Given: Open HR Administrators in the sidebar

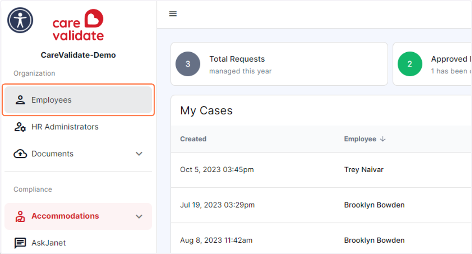Looking at the screenshot, I should tap(78, 127).
